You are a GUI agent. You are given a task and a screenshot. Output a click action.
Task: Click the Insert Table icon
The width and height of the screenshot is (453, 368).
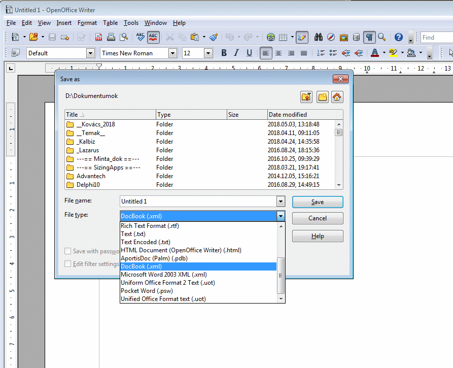tap(283, 37)
